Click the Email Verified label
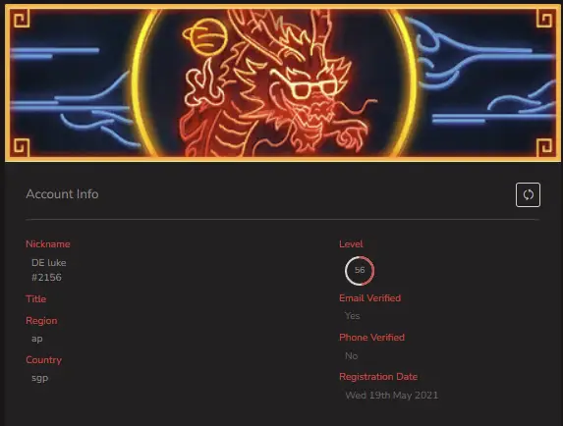 369,298
